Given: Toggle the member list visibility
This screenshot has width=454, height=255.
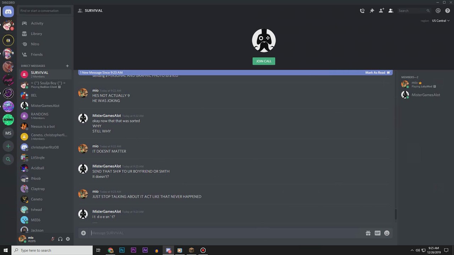Looking at the screenshot, I should pos(391,11).
